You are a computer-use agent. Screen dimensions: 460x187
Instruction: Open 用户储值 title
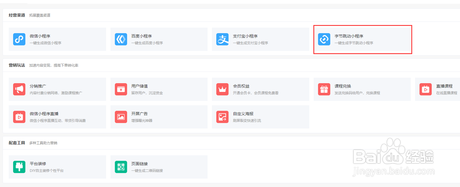pyautogui.click(x=139, y=86)
